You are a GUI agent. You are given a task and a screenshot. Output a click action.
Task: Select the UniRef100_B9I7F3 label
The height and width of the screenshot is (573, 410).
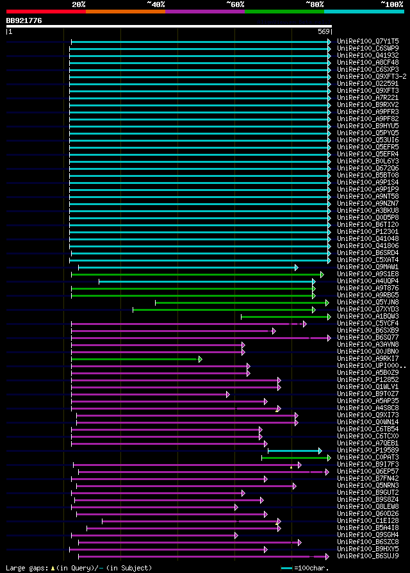point(368,465)
